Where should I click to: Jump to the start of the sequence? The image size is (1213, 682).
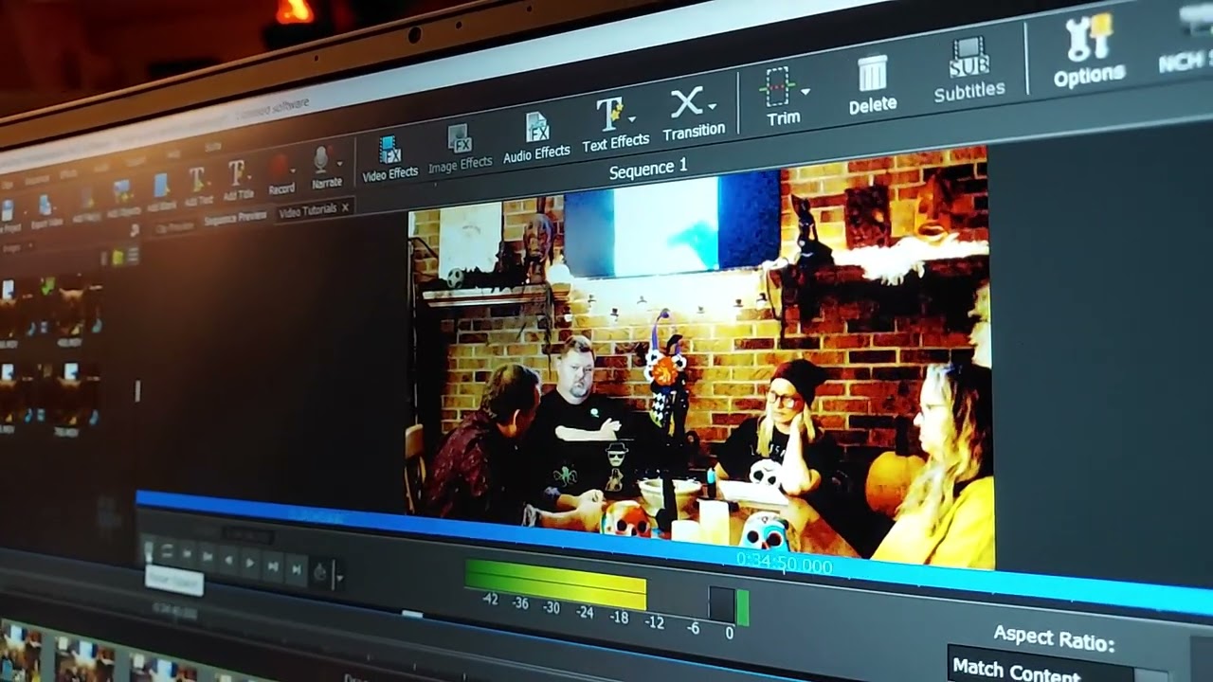click(x=188, y=555)
